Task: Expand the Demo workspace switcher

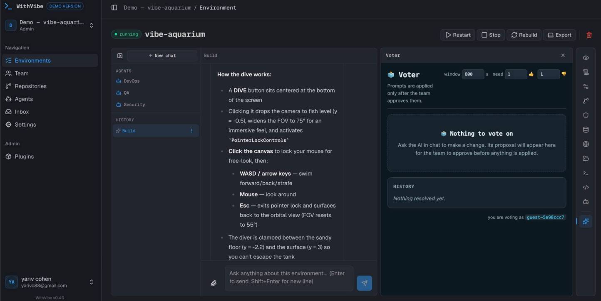Action: point(50,25)
